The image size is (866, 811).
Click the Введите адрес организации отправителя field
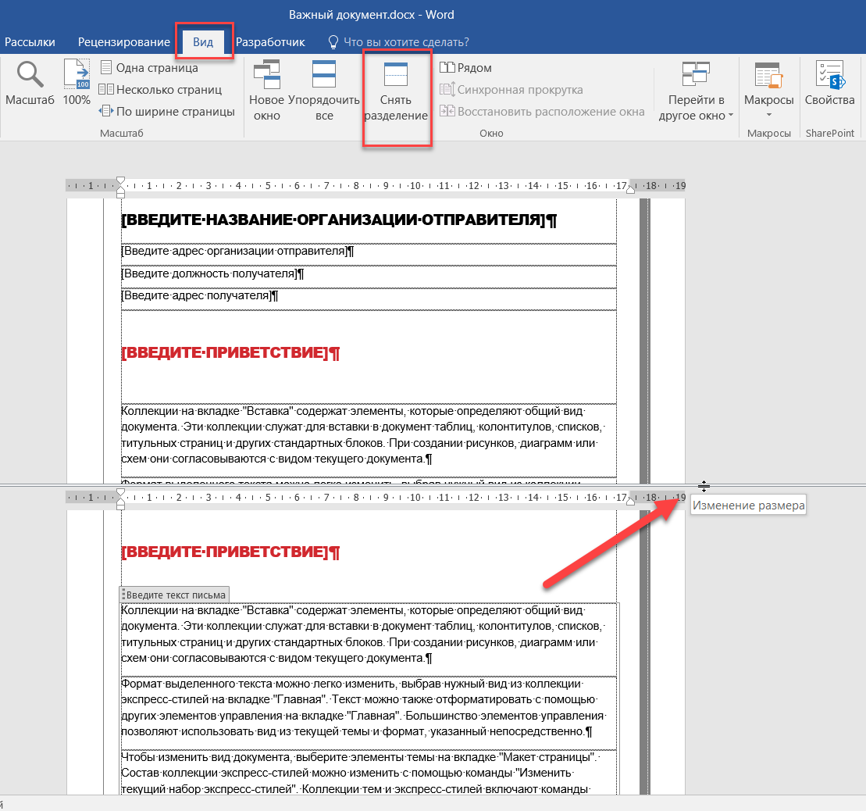click(237, 252)
